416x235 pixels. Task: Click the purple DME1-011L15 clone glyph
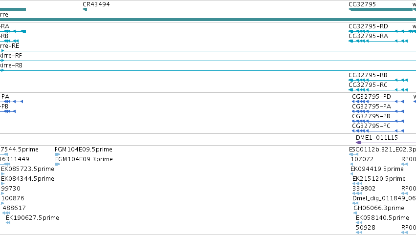click(386, 143)
